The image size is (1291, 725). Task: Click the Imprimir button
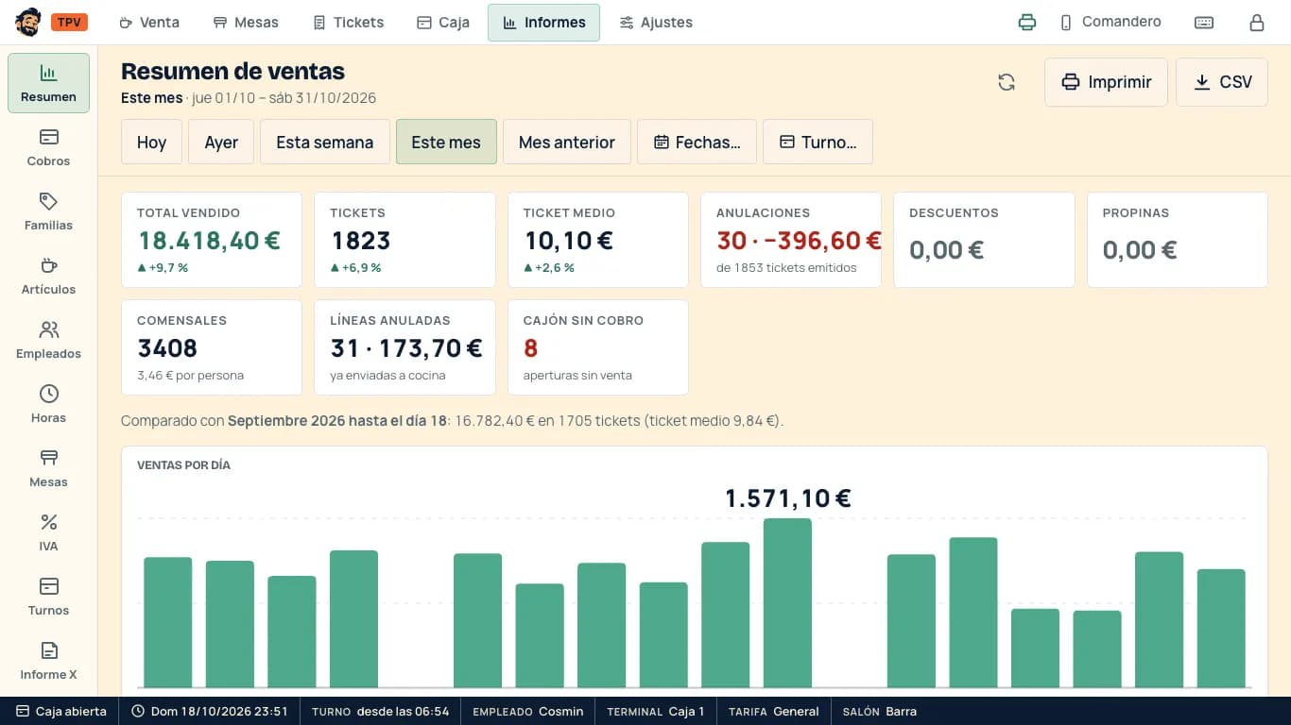pyautogui.click(x=1106, y=82)
